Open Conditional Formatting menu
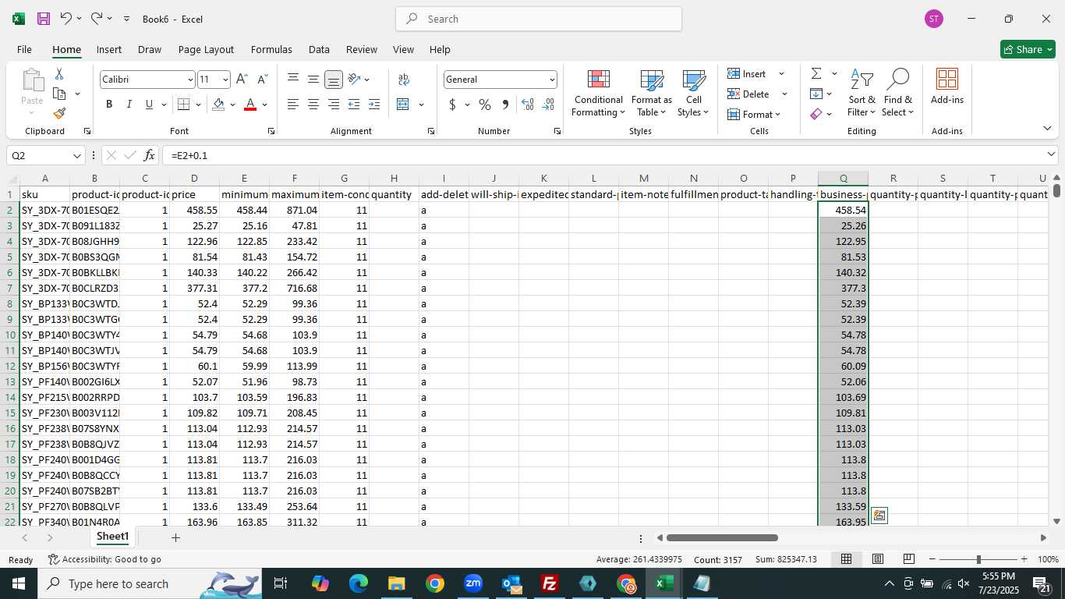 (598, 94)
